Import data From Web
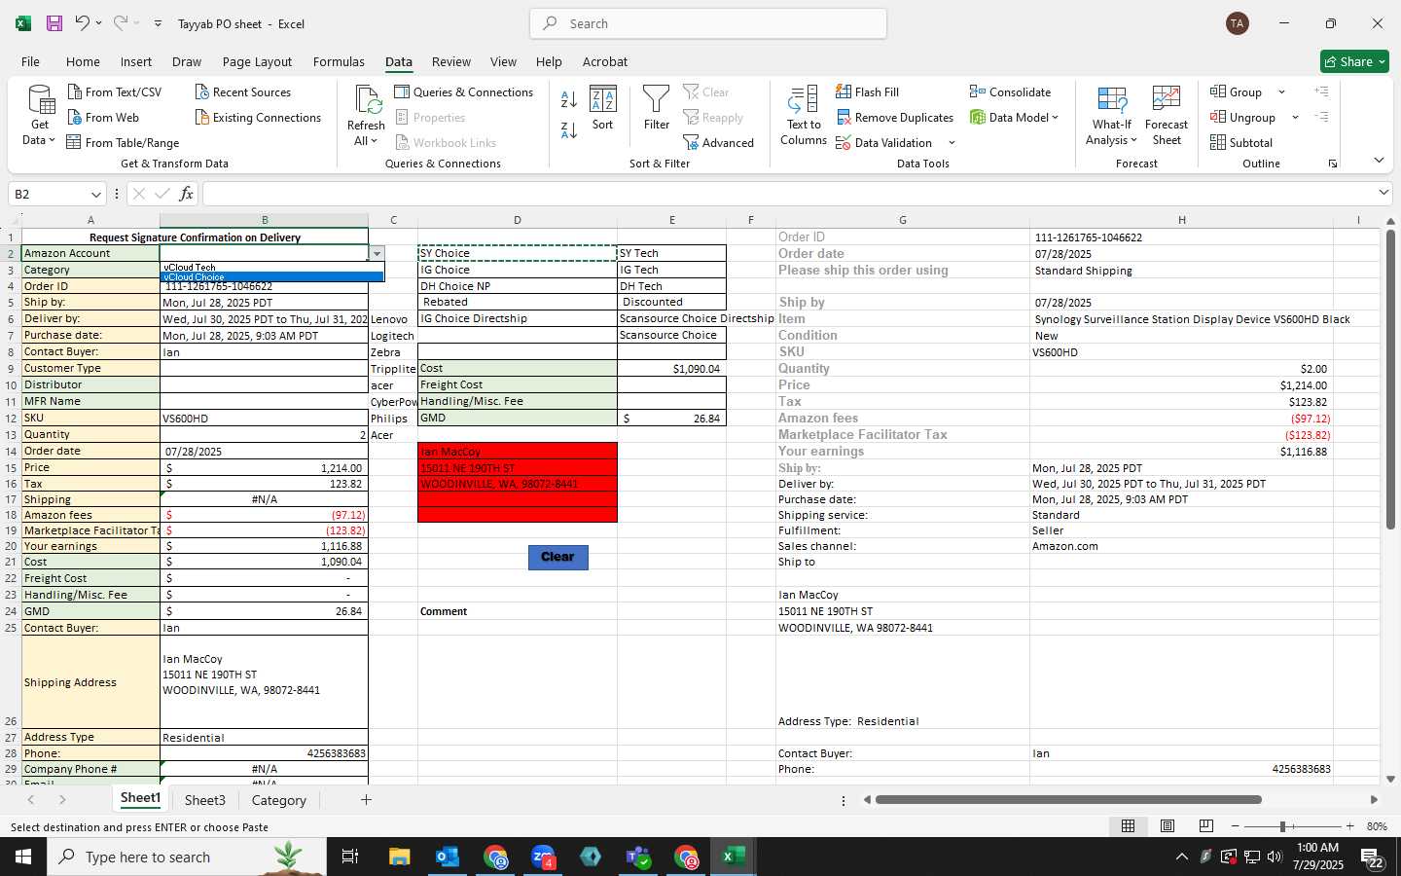Image resolution: width=1401 pixels, height=876 pixels. tap(103, 117)
